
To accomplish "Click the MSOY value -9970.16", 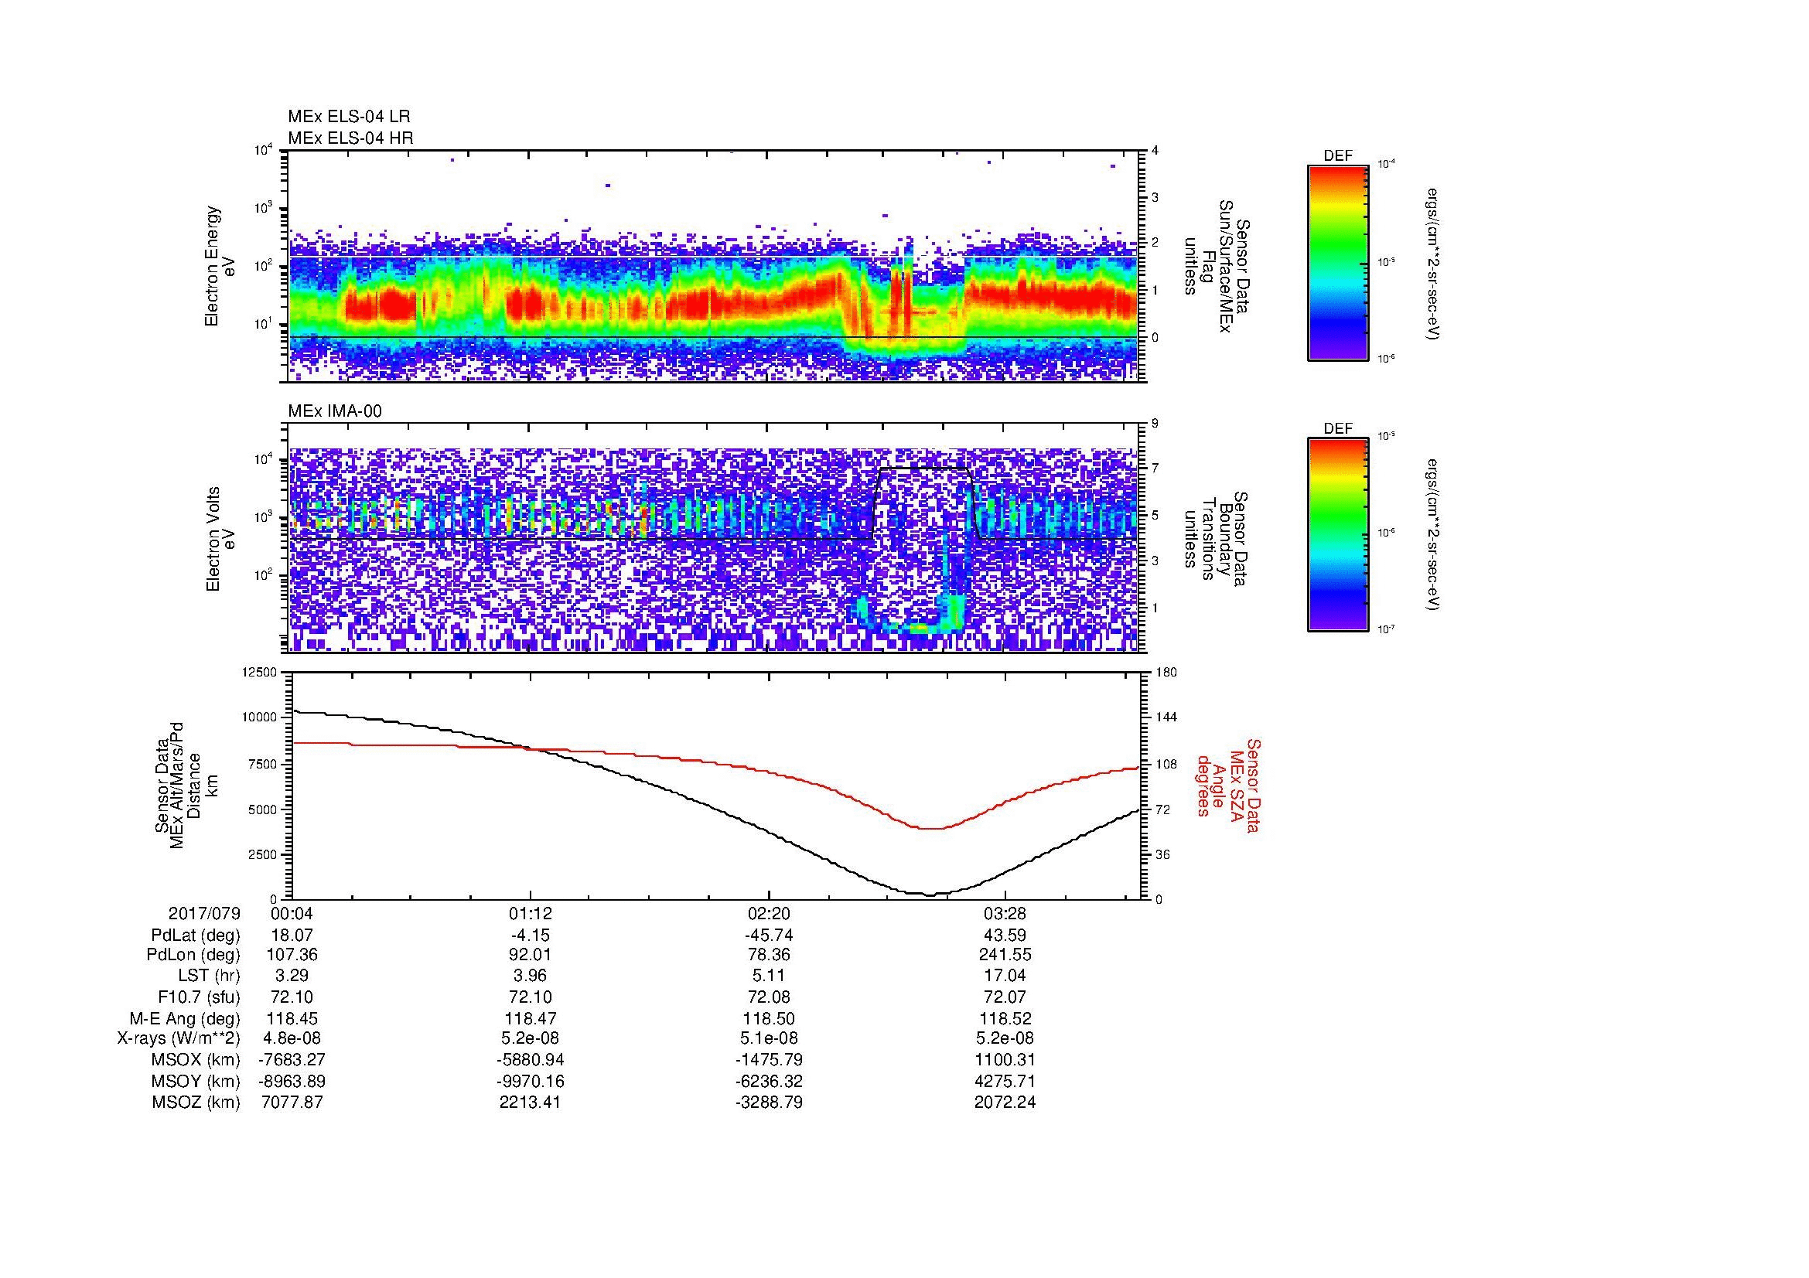I will coord(531,1081).
